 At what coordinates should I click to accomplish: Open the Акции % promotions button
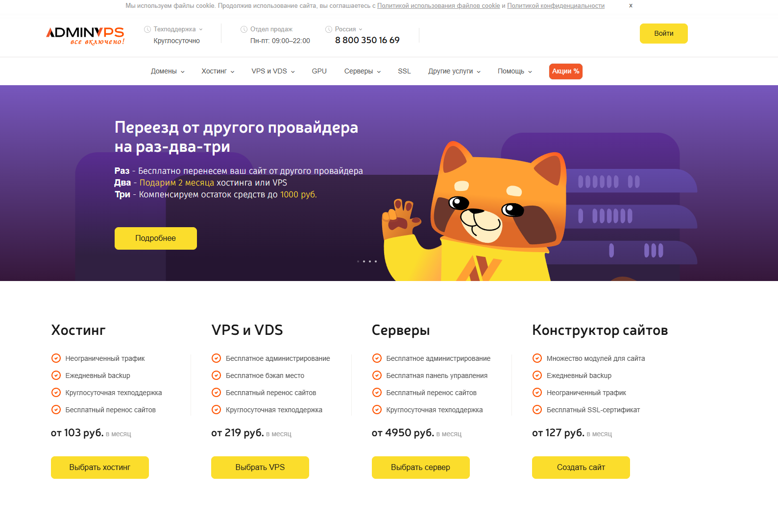566,71
